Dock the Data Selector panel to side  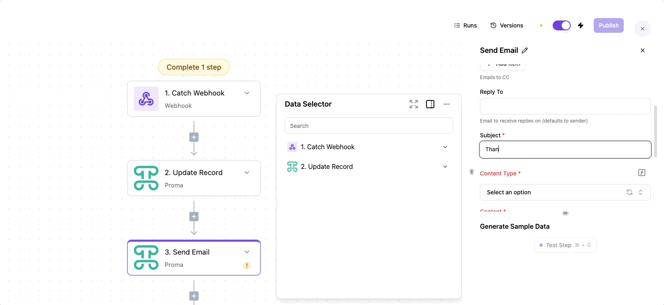pos(430,104)
